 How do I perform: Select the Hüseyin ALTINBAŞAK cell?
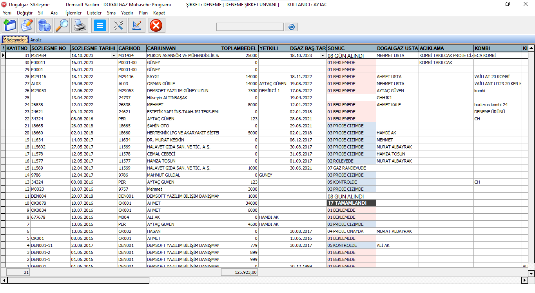[183, 98]
